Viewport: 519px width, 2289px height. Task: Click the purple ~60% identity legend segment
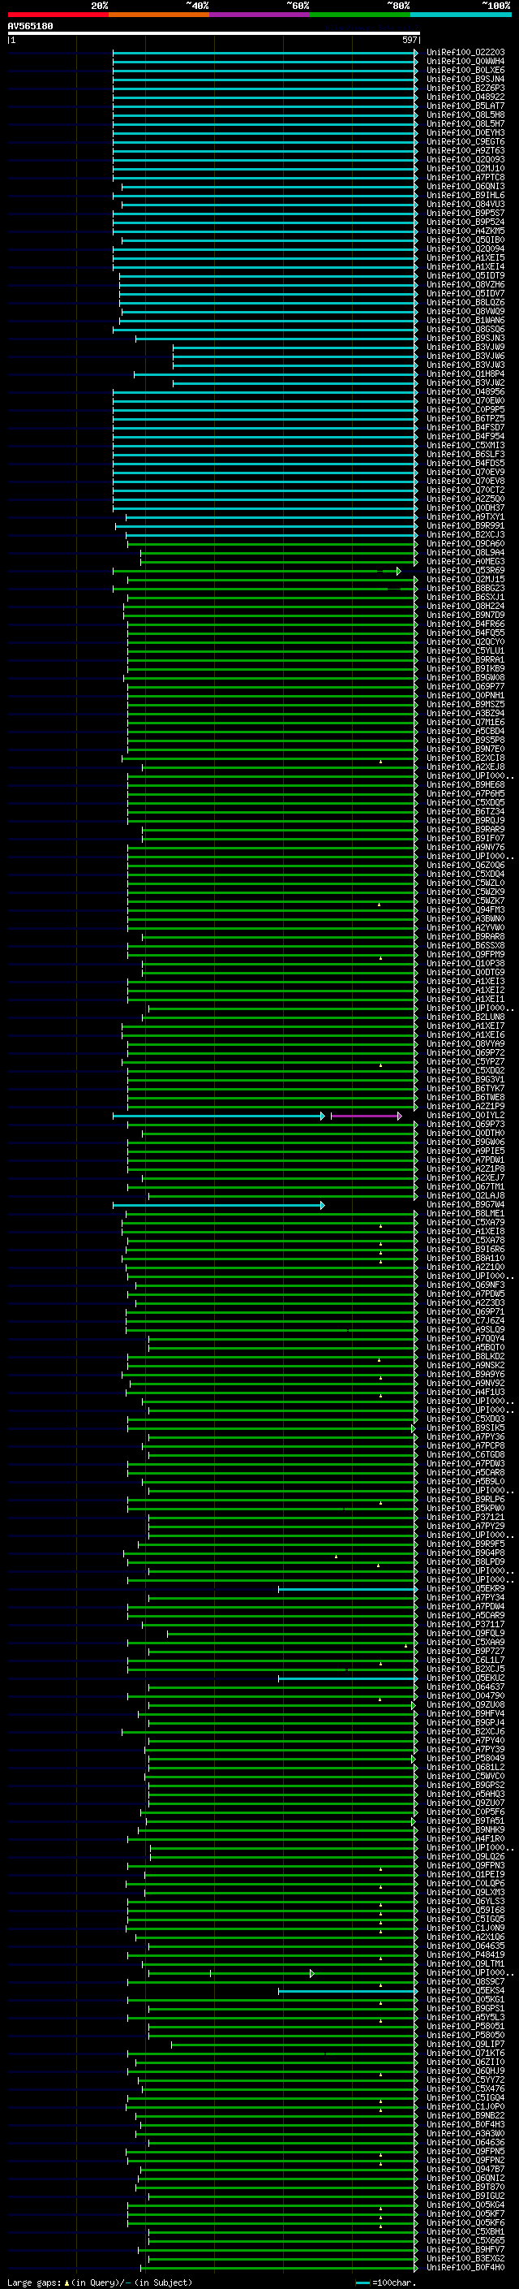click(x=260, y=15)
